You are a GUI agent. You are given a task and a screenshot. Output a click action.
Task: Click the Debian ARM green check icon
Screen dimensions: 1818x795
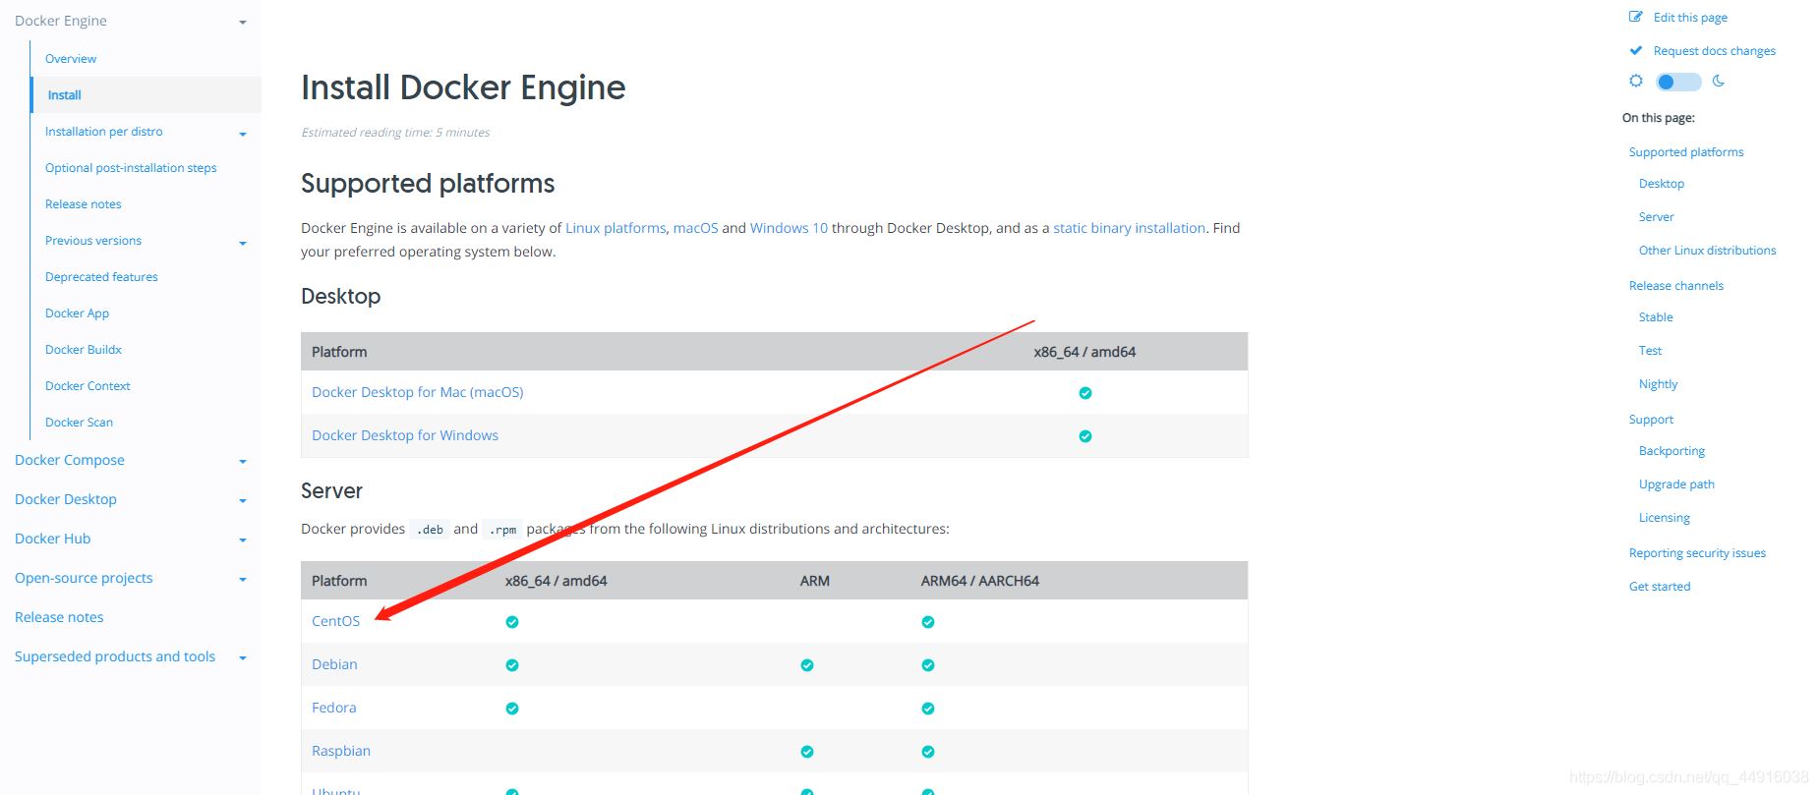pos(806,665)
